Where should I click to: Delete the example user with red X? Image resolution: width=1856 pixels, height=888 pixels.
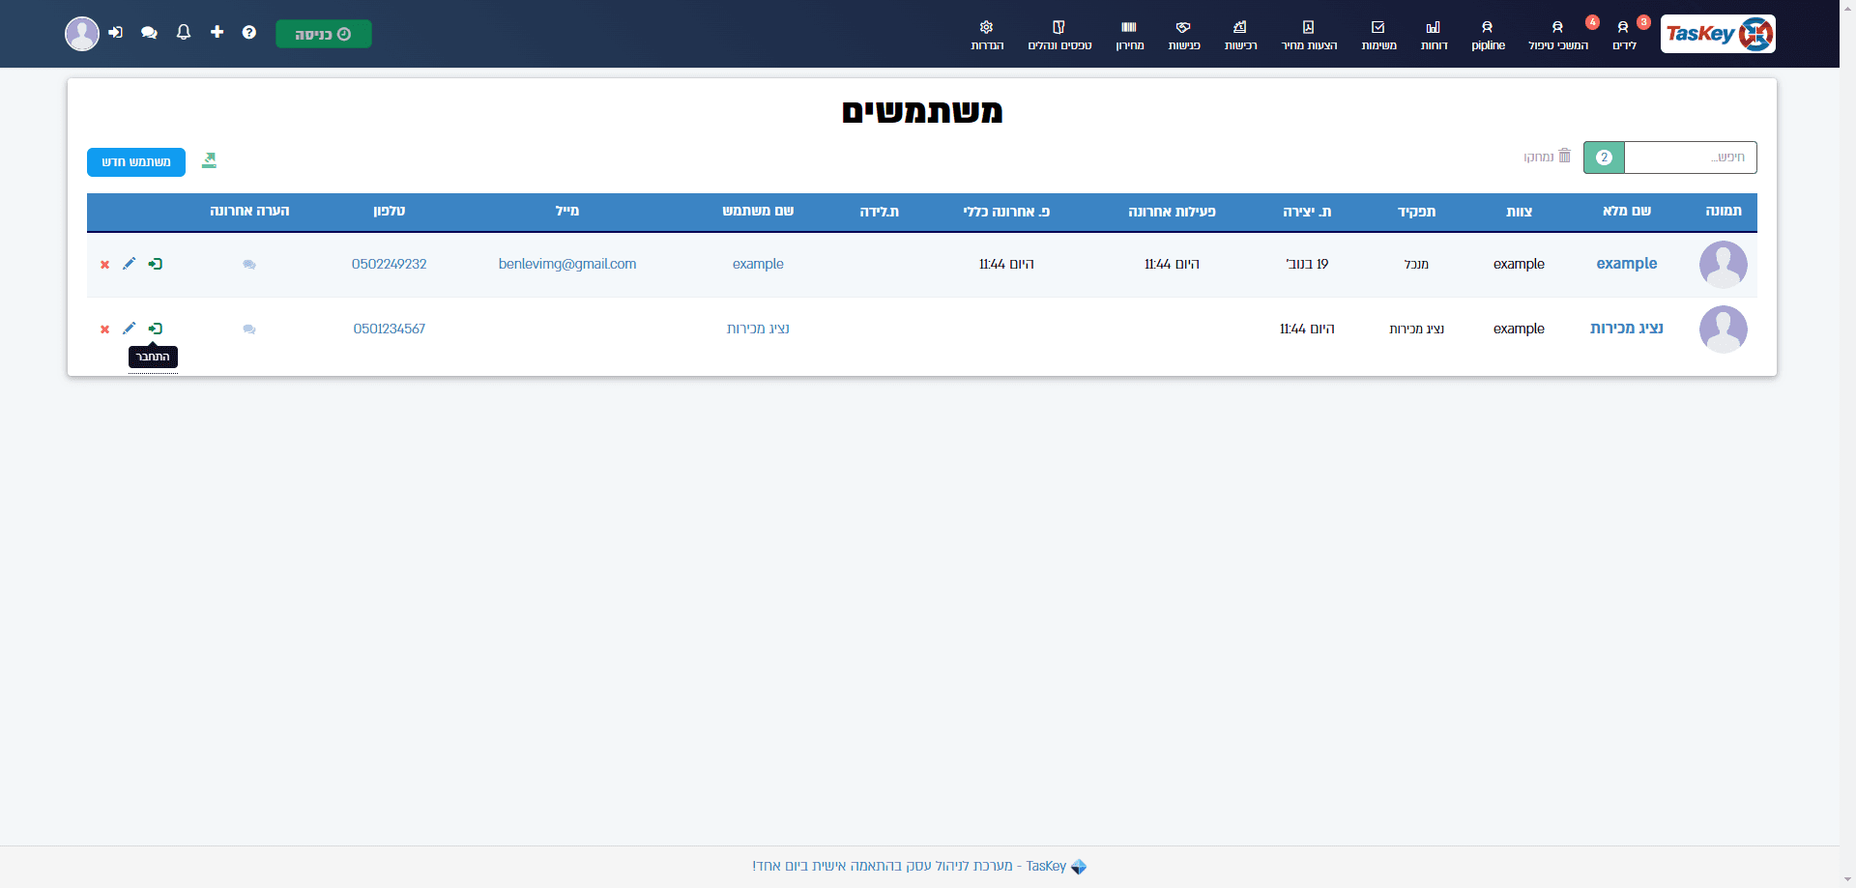[x=104, y=265]
